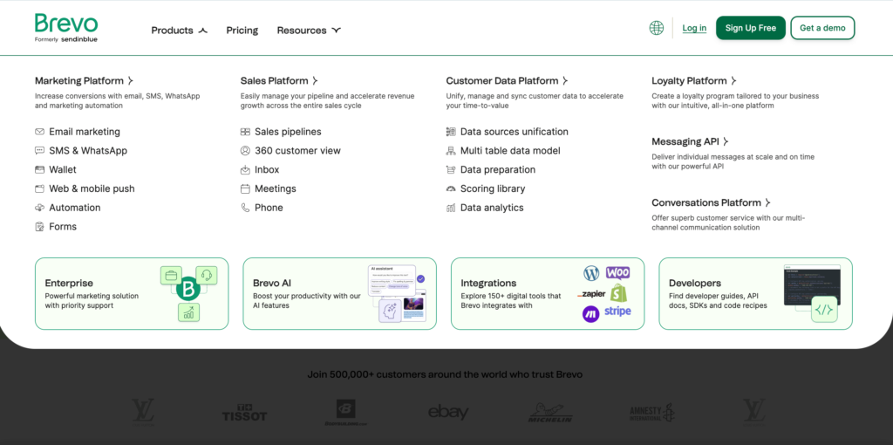The height and width of the screenshot is (445, 893).
Task: Click the Meetings calendar icon
Action: (245, 188)
